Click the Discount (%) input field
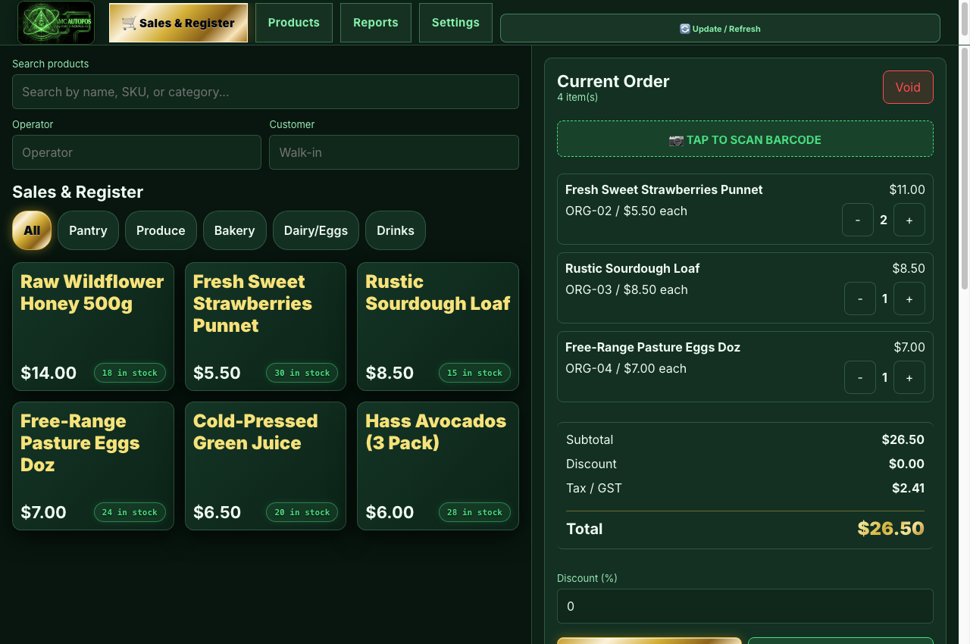Screen dimensions: 970x644 [x=745, y=606]
